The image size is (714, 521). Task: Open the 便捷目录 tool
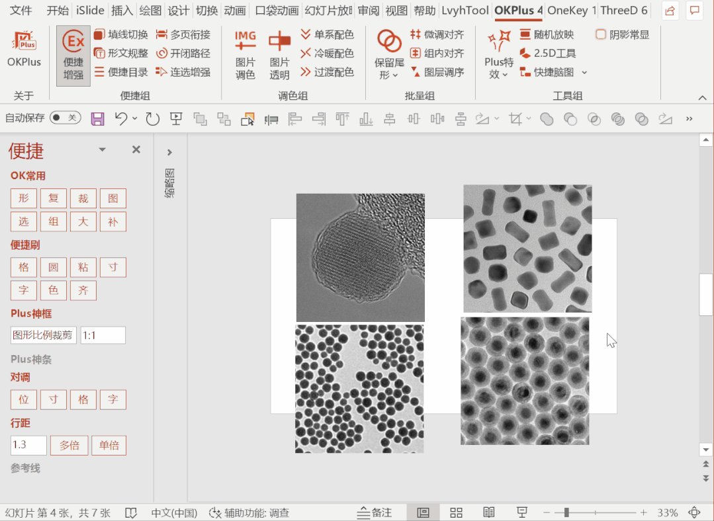120,72
